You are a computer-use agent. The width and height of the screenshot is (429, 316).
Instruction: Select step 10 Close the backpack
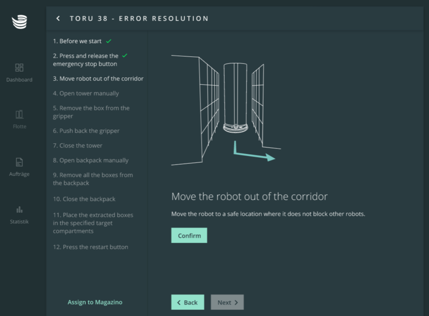(84, 199)
